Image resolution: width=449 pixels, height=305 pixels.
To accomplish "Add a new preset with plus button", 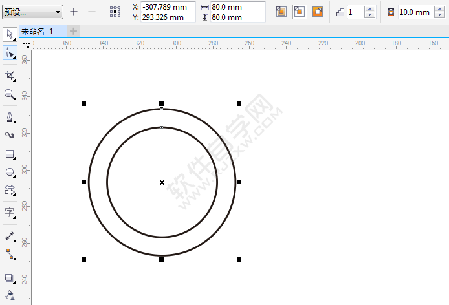I will (74, 12).
